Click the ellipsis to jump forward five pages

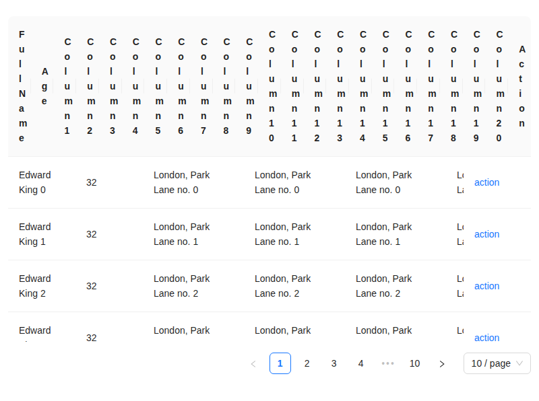point(387,363)
